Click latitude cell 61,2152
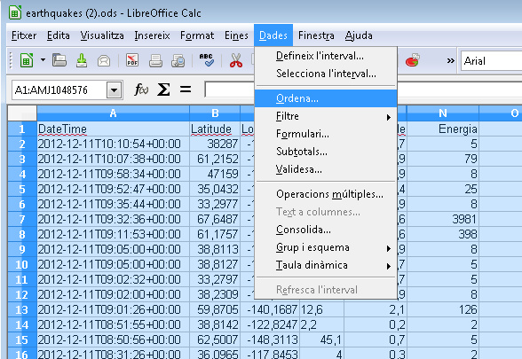522x359 pixels. 215,159
